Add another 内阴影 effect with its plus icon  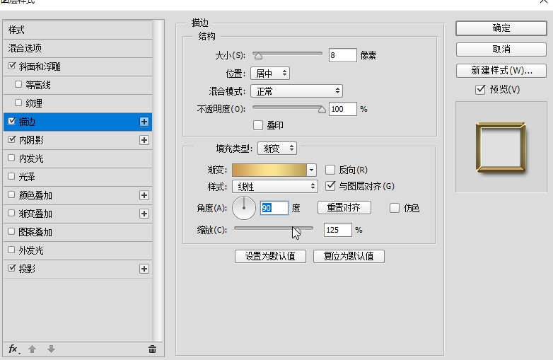click(x=144, y=140)
